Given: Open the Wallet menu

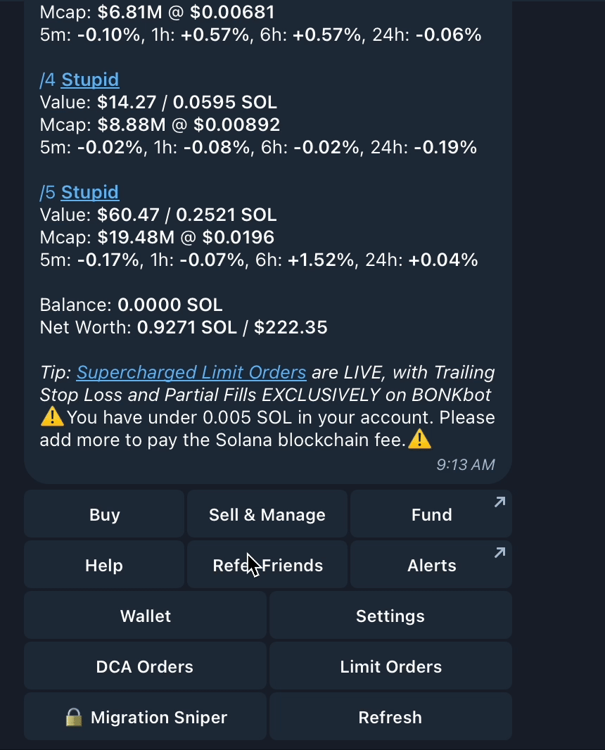Looking at the screenshot, I should pos(146,616).
